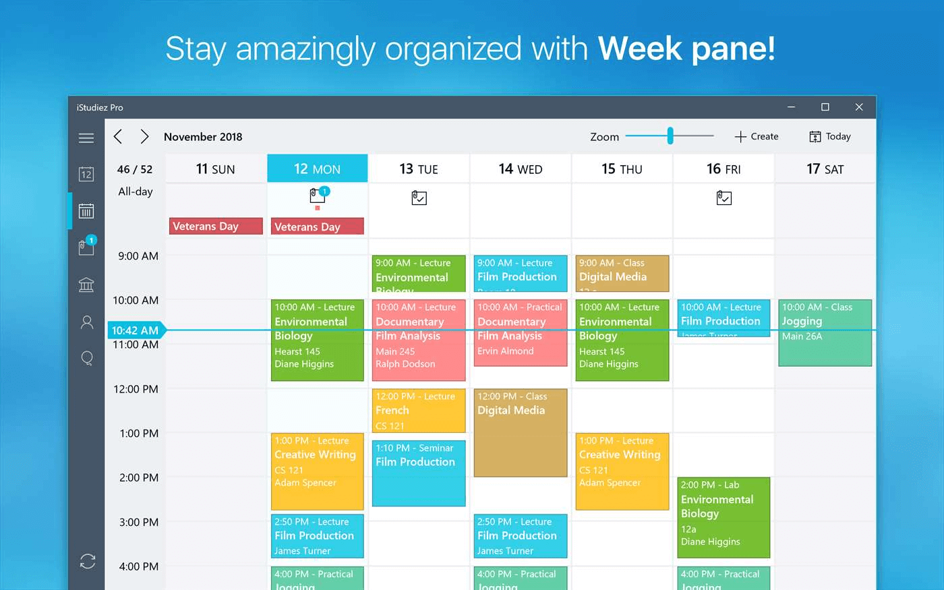
Task: Click the Today button
Action: [830, 136]
